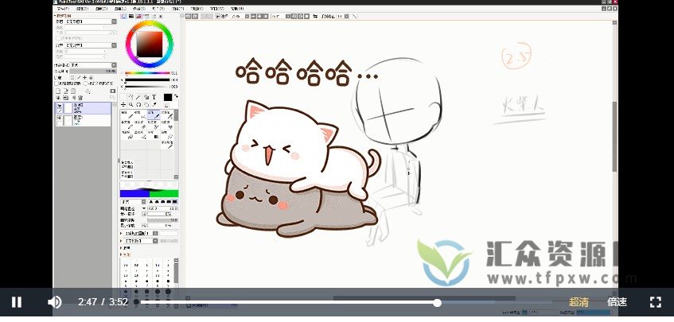Hide the bottom layer eye
The height and width of the screenshot is (322, 674).
[59, 118]
